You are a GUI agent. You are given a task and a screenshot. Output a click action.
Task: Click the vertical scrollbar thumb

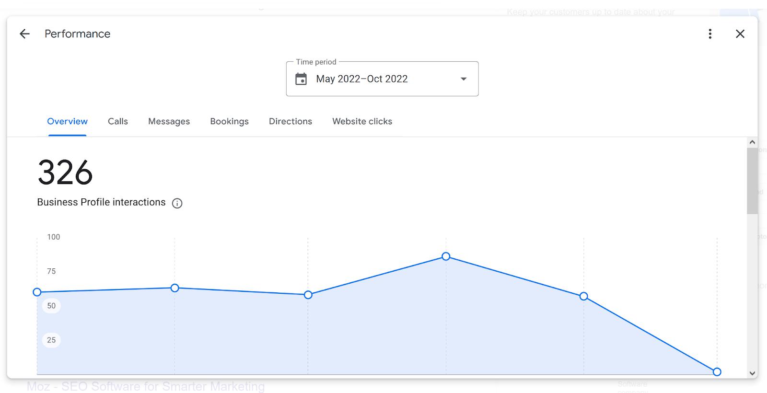(752, 181)
